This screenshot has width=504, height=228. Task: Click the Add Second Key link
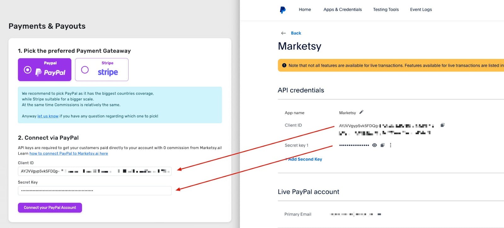coord(304,159)
